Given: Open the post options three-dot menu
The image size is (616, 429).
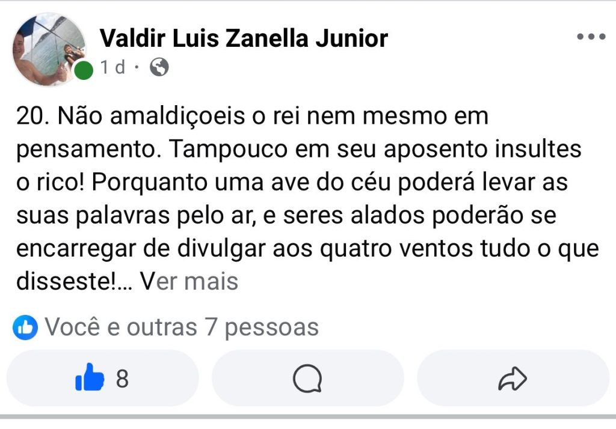Looking at the screenshot, I should pos(590,37).
